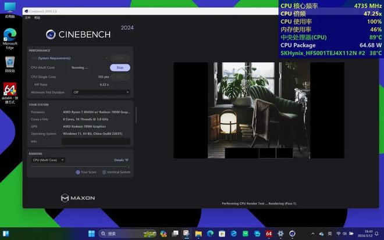Open Microsoft Edge from the taskbar
Screen dimensions: 384x240
tap(210, 234)
